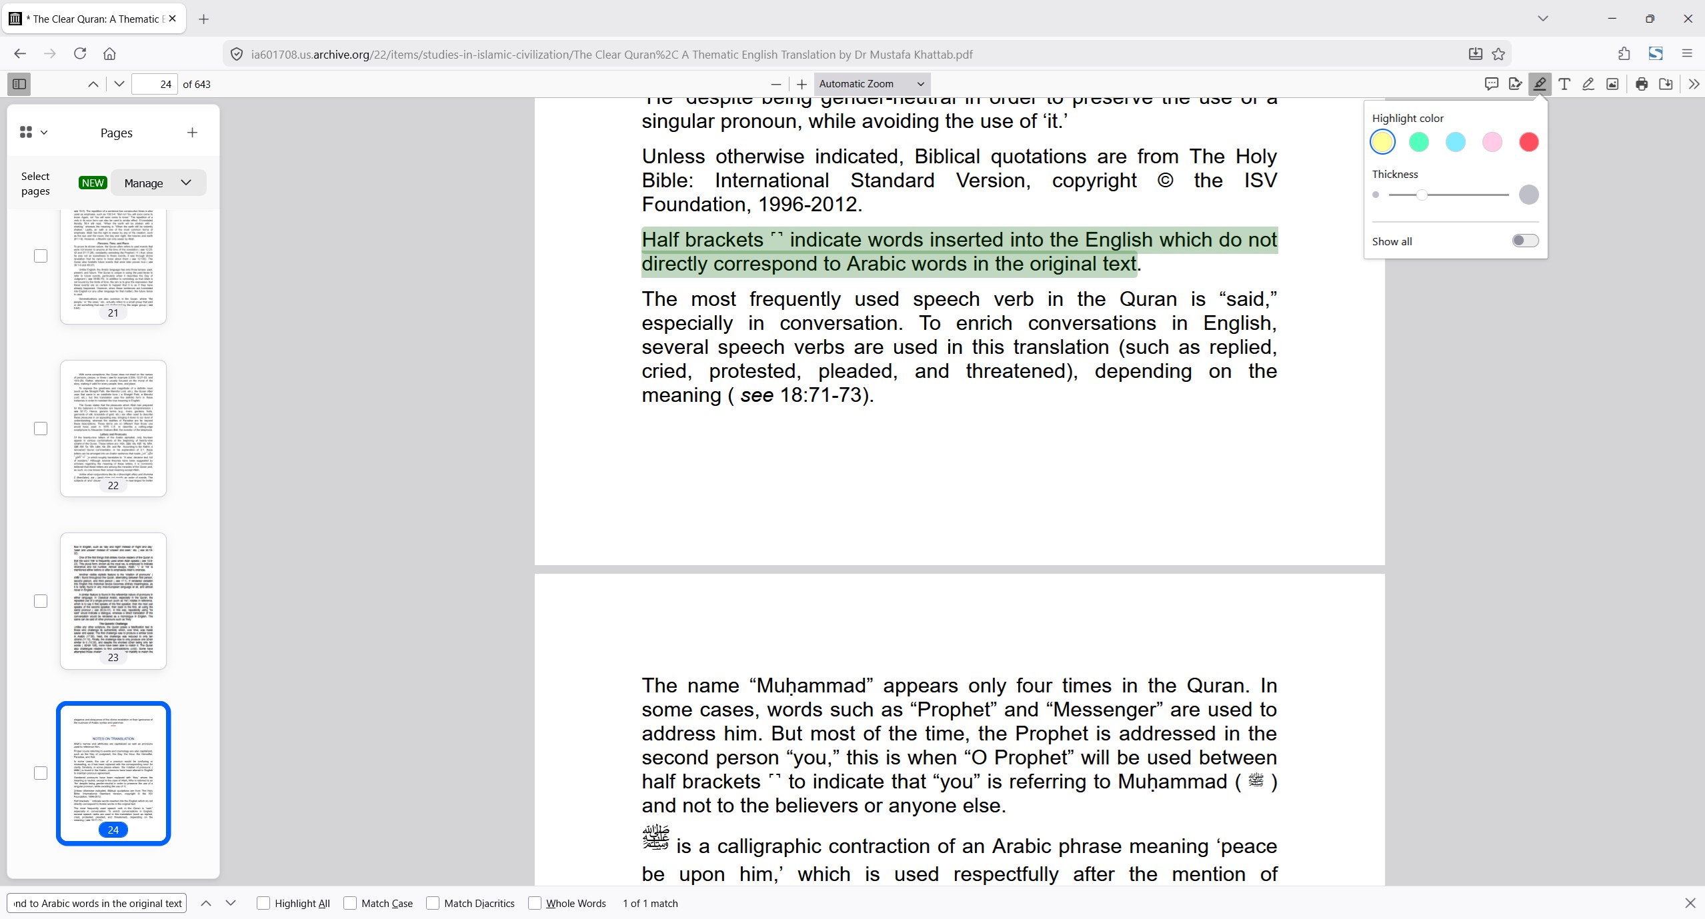Viewport: 1705px width, 919px height.
Task: Toggle the highlight tool
Action: coord(1540,84)
